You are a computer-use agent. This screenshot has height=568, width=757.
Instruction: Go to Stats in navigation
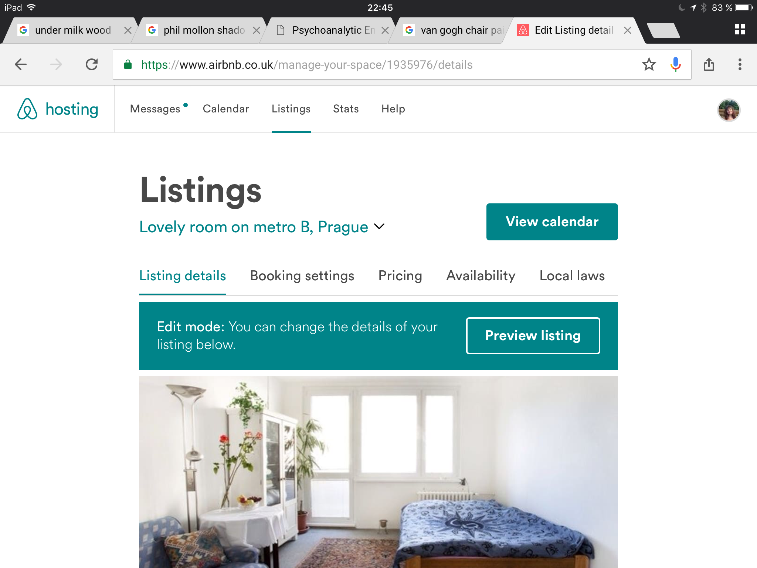click(346, 109)
